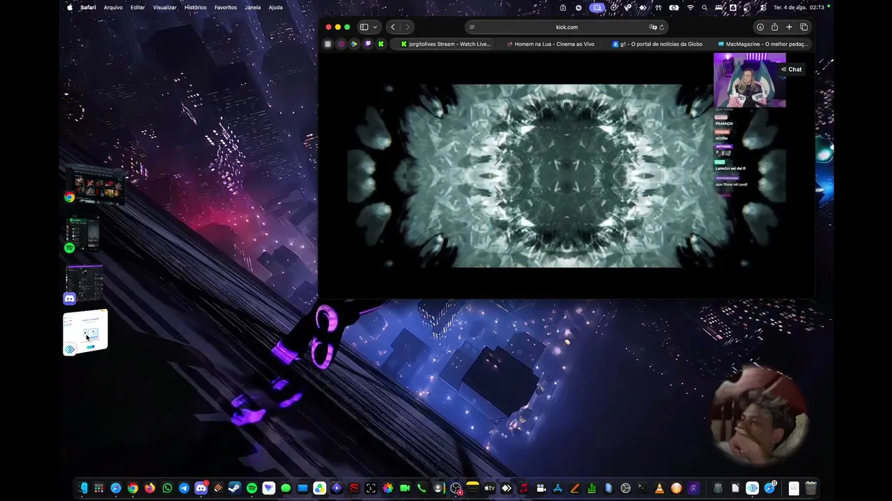
Task: Open the Favoritos menu
Action: (226, 8)
